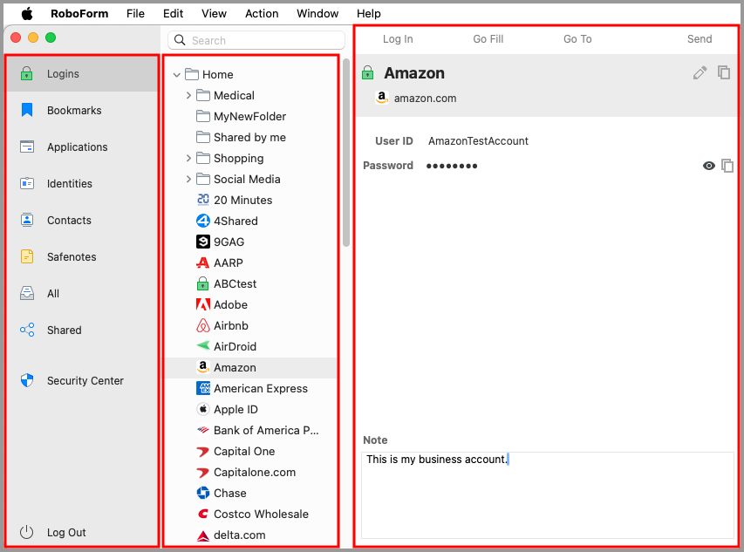Collapse the Home folder
This screenshot has width=744, height=552.
(177, 75)
